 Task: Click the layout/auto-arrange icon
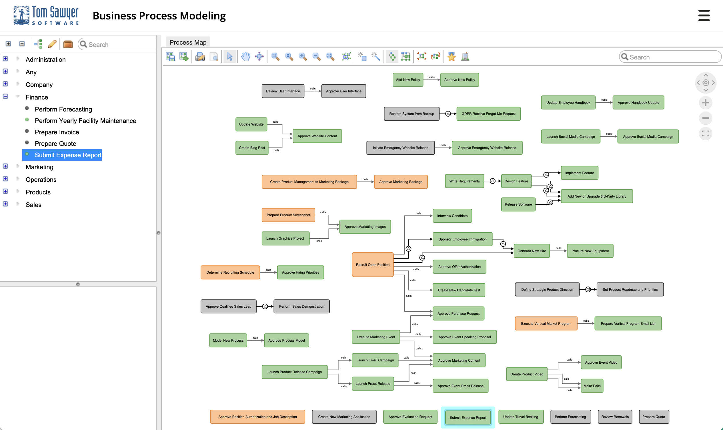tap(392, 57)
